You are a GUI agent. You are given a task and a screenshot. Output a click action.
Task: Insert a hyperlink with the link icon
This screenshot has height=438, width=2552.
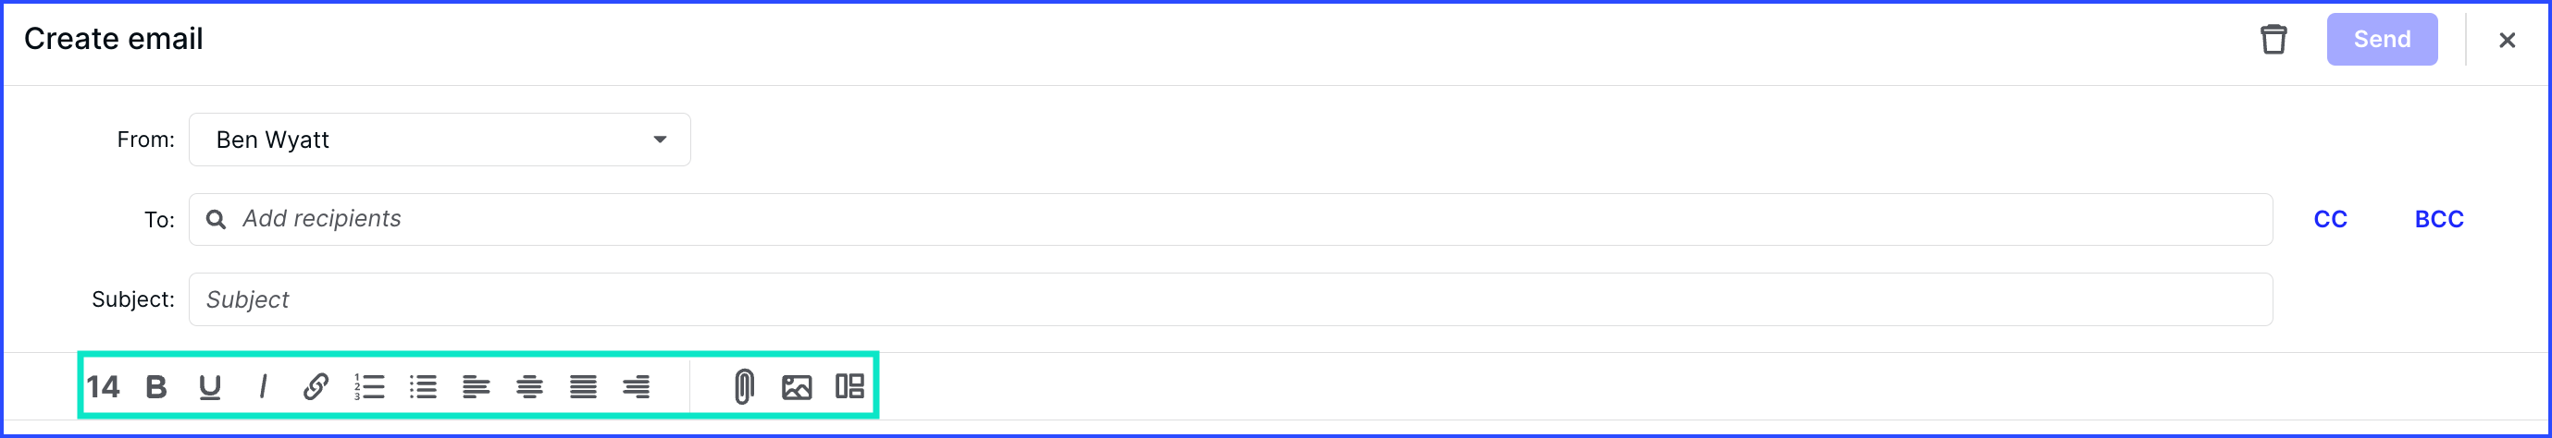pyautogui.click(x=315, y=386)
